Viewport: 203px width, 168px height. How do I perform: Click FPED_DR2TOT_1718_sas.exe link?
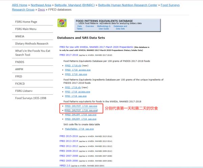[81, 110]
